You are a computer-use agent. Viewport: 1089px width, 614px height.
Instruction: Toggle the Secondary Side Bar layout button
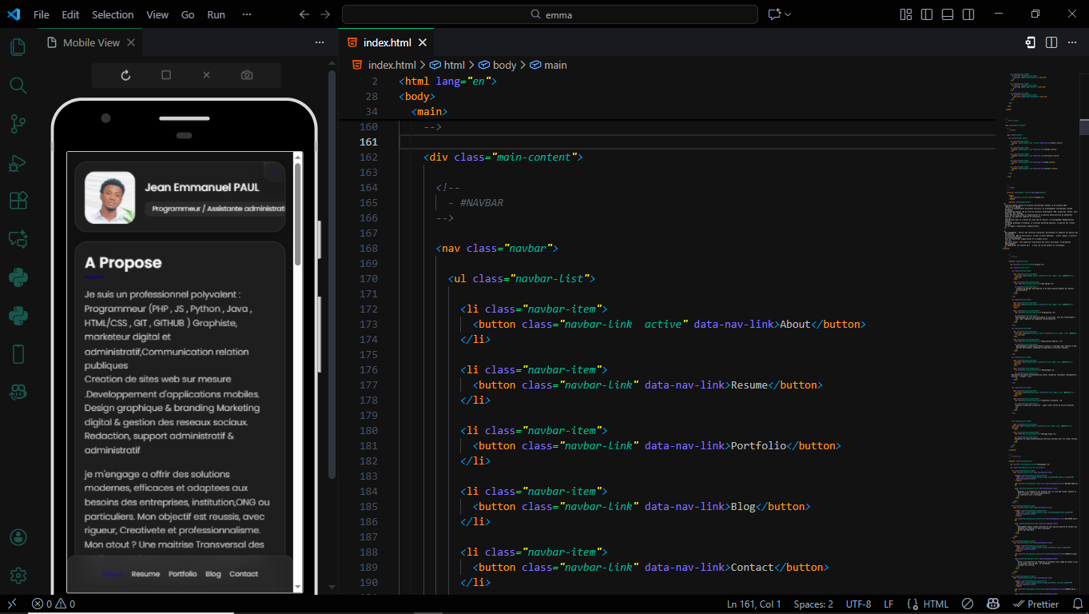(968, 14)
